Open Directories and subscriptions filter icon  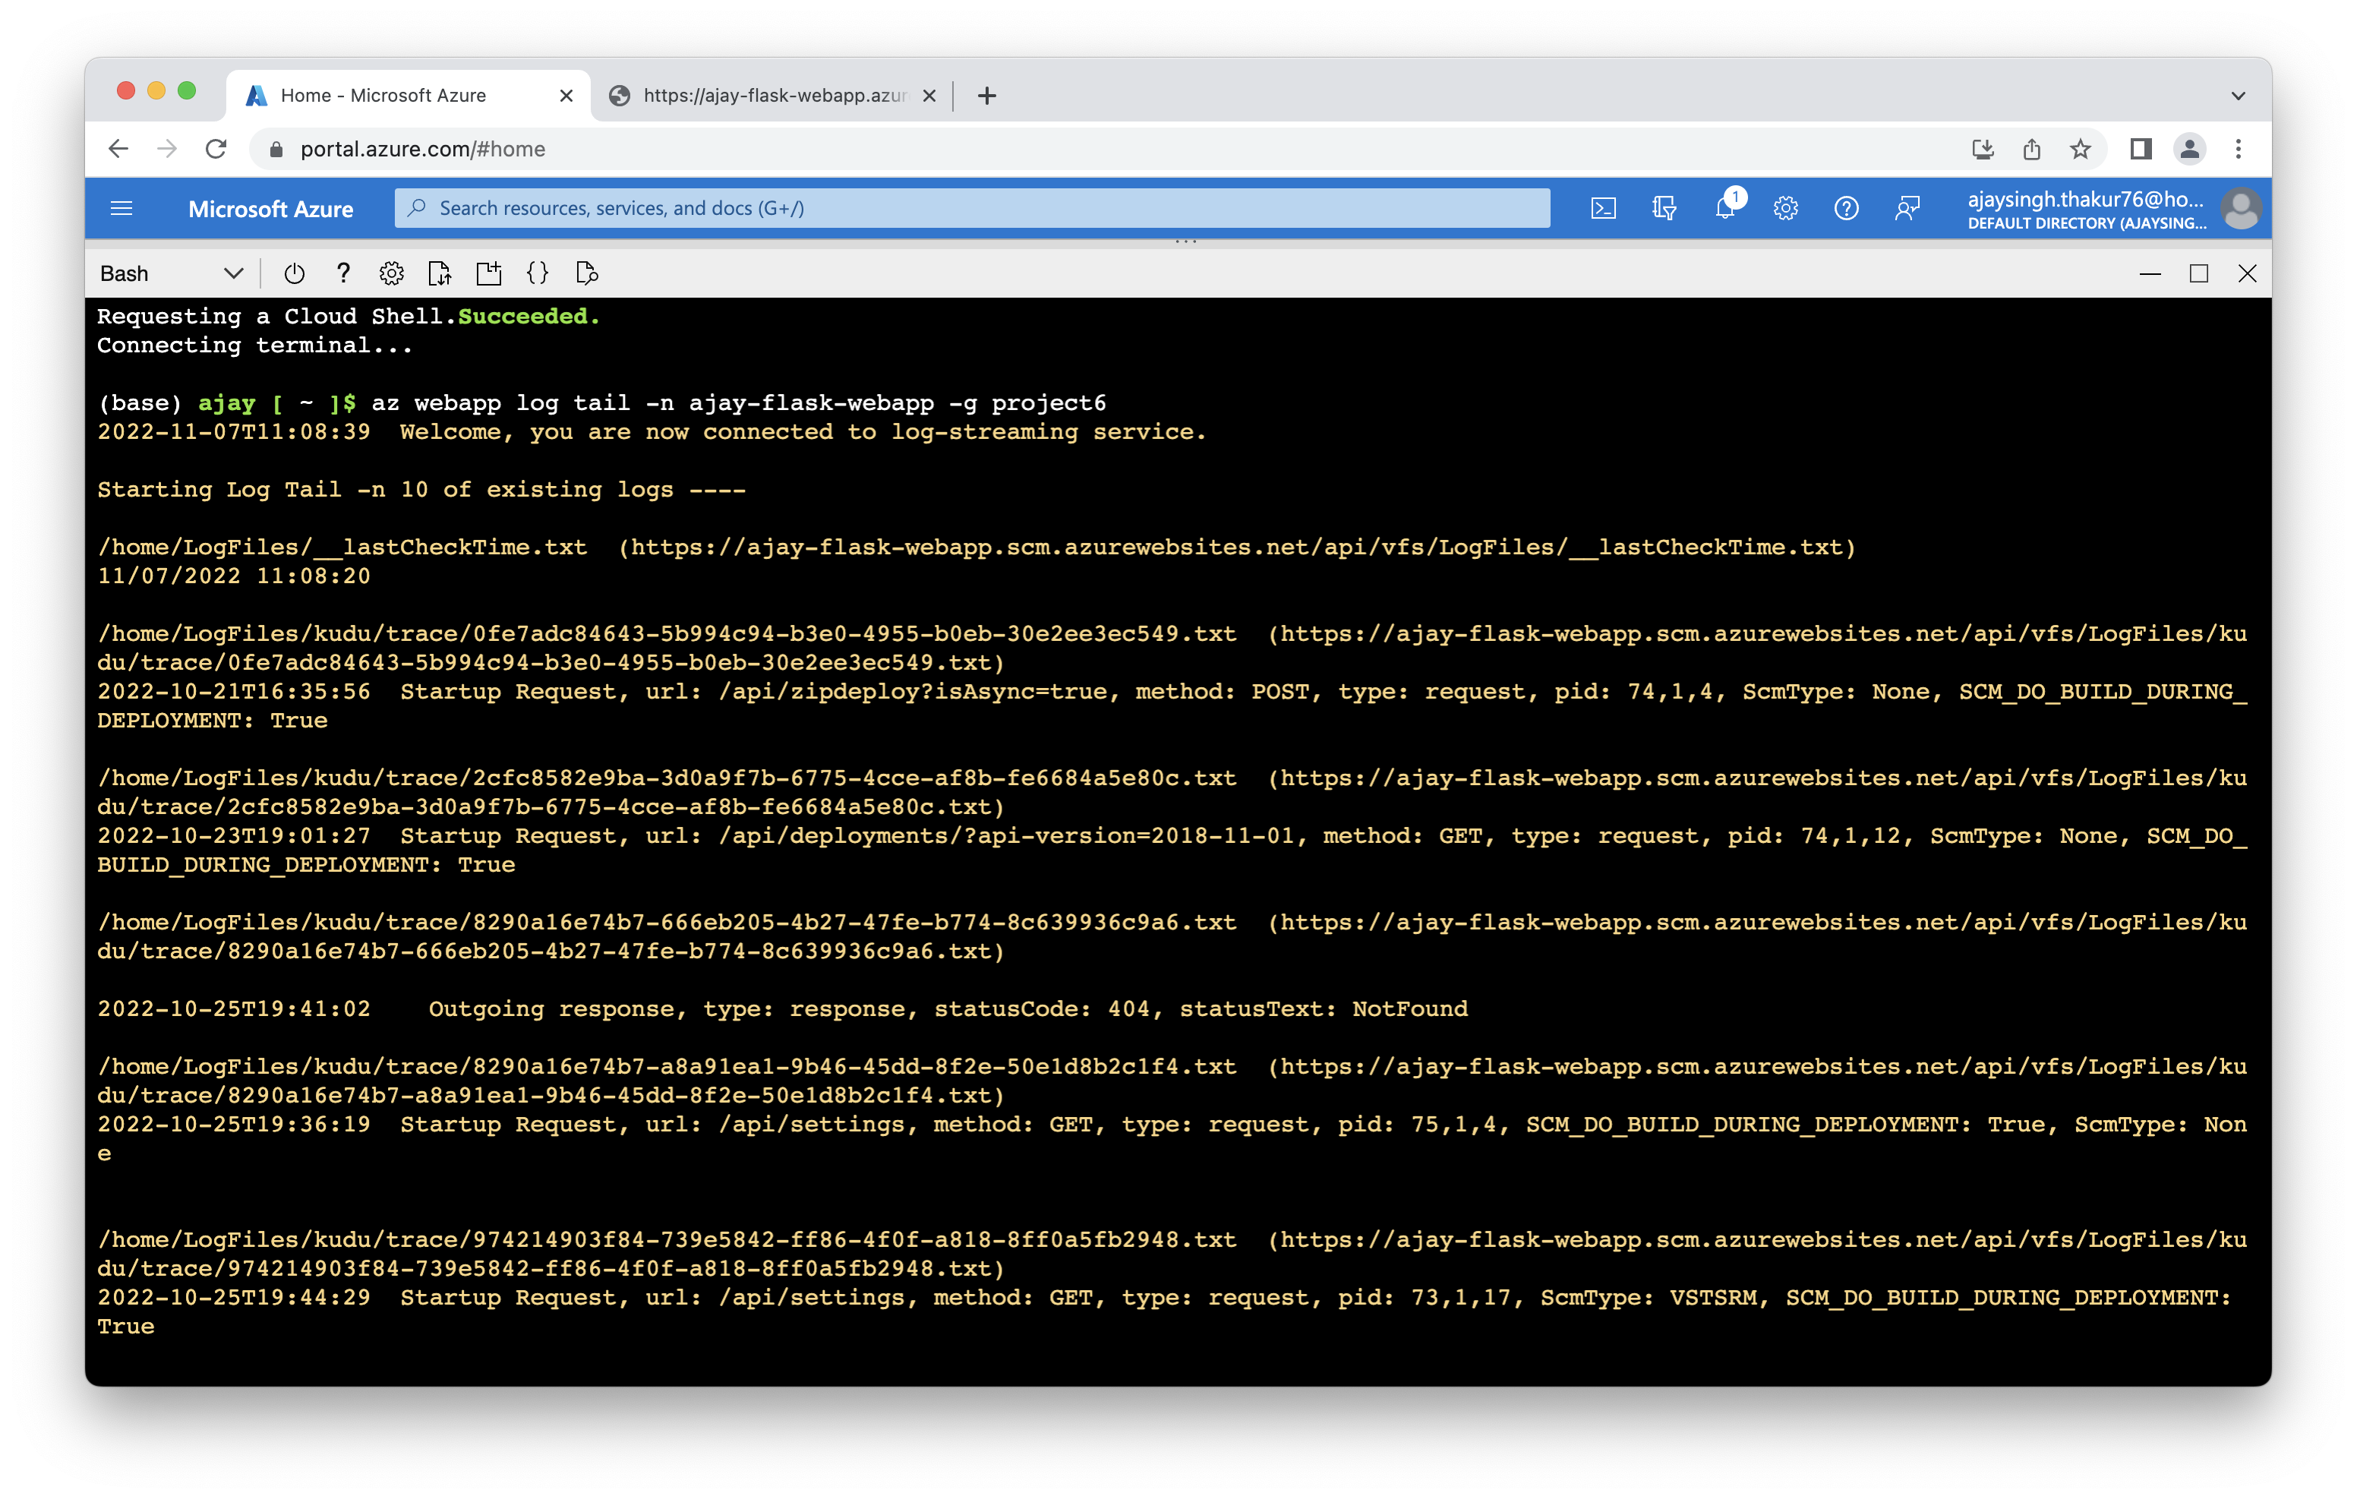(x=1664, y=207)
